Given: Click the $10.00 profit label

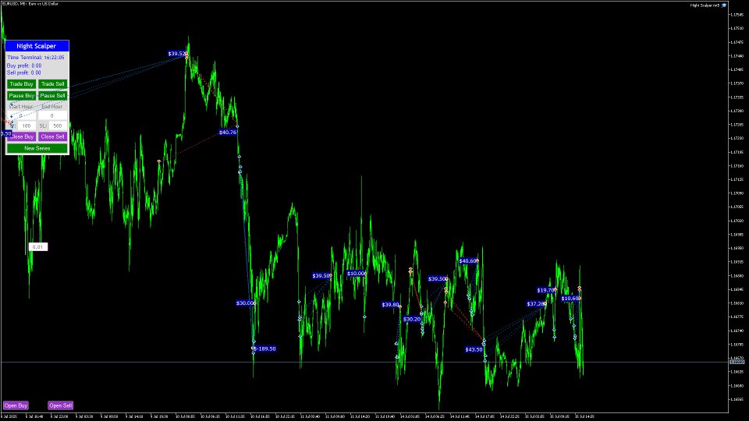Looking at the screenshot, I should pyautogui.click(x=356, y=274).
